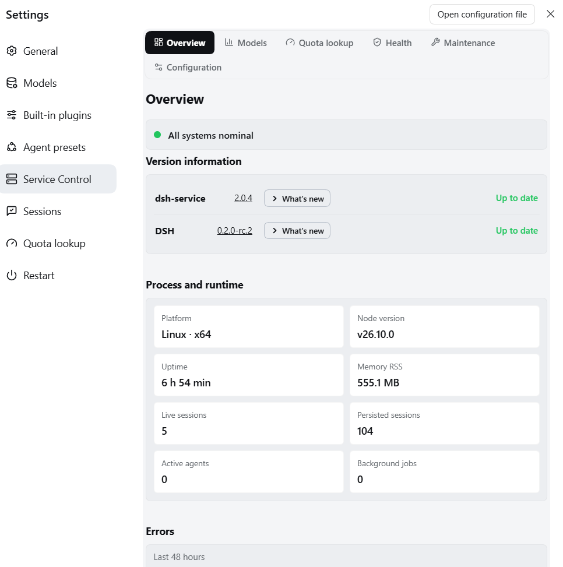Image resolution: width=563 pixels, height=567 pixels.
Task: Open the 2.0.4 version link
Action: [244, 198]
